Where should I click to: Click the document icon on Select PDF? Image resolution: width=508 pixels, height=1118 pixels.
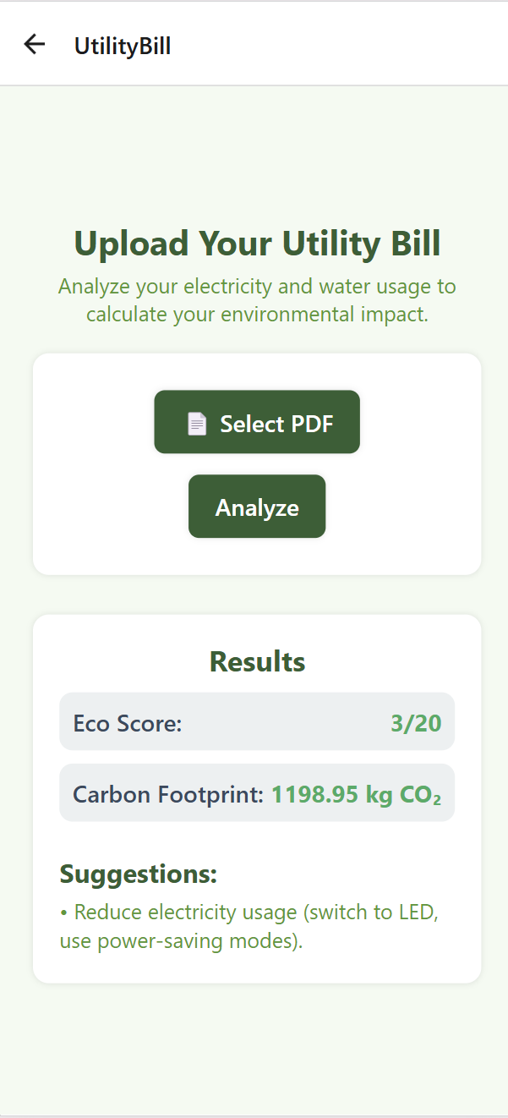point(197,424)
